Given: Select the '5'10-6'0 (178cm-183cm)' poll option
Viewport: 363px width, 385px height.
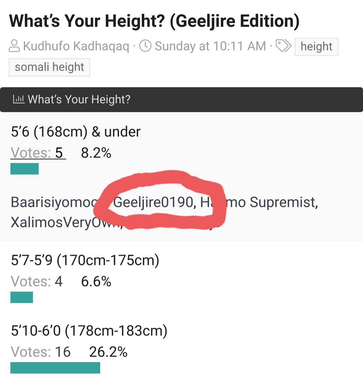Looking at the screenshot, I should pyautogui.click(x=89, y=331).
